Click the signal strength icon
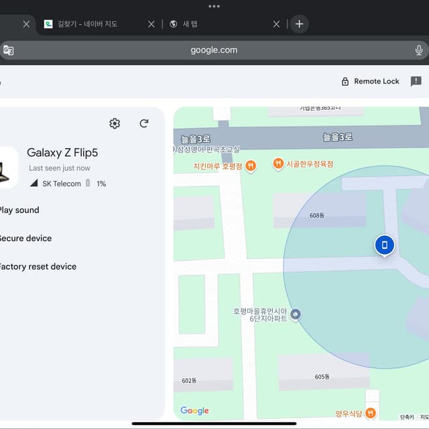Screen dimensions: 429x429 click(34, 183)
